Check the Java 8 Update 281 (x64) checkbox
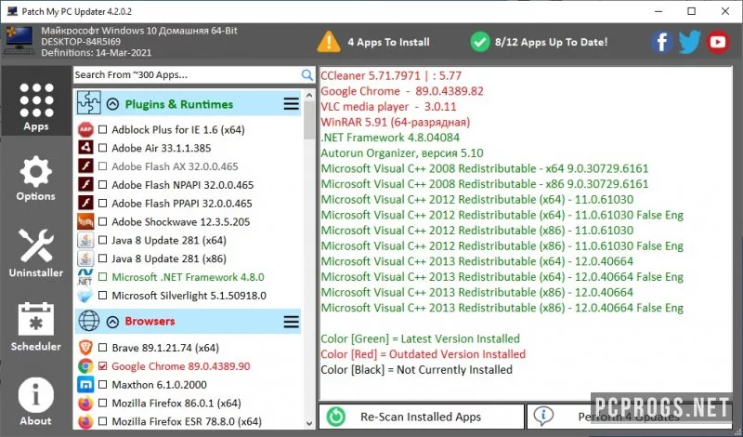The image size is (743, 437). coord(102,240)
